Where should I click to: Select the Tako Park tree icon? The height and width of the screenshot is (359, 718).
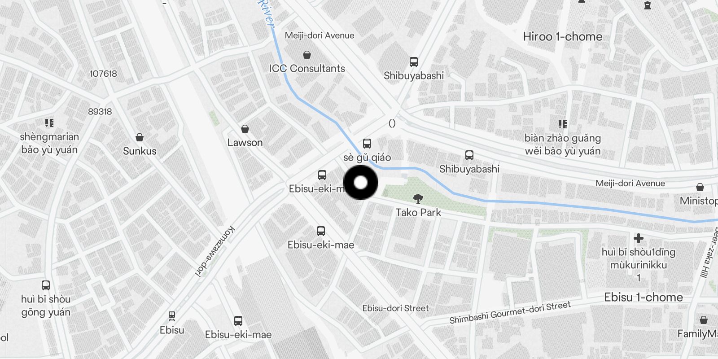(418, 199)
